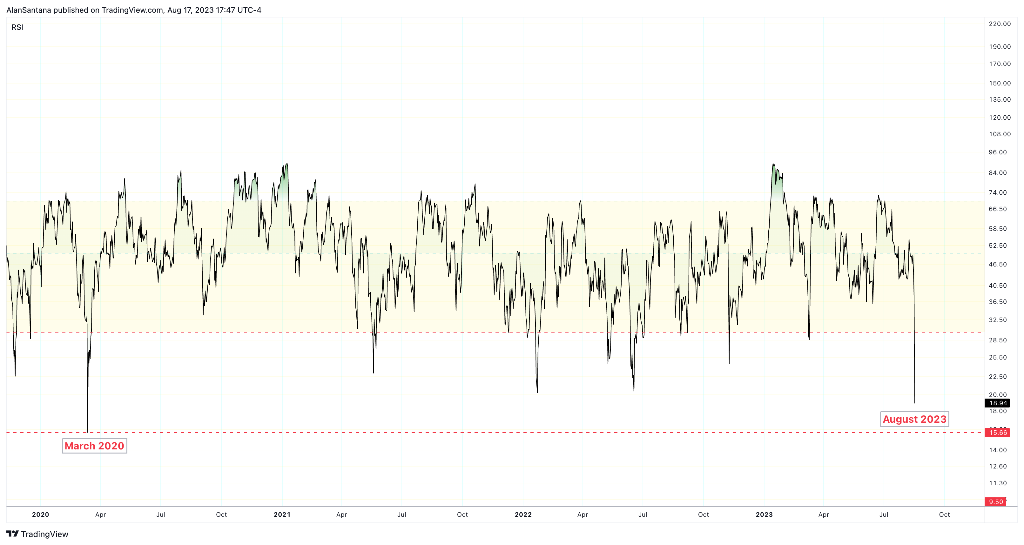Click the 2021 year label on time axis
Screen dimensions: 1024x545
pyautogui.click(x=282, y=515)
